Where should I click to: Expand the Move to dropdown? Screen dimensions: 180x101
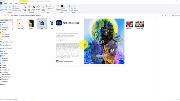click(x=25, y=10)
